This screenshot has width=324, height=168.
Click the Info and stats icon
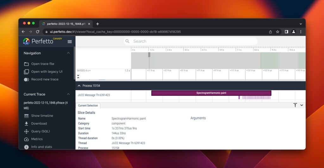point(27,147)
